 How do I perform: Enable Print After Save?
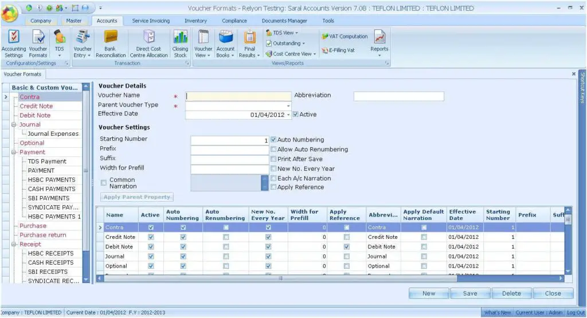[273, 159]
